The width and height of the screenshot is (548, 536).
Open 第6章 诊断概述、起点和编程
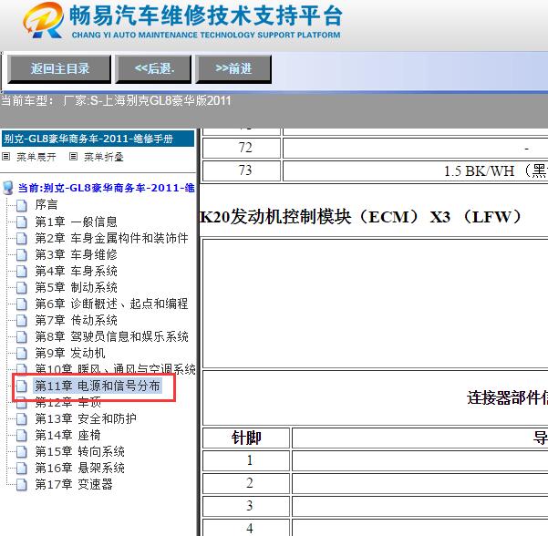click(x=111, y=304)
